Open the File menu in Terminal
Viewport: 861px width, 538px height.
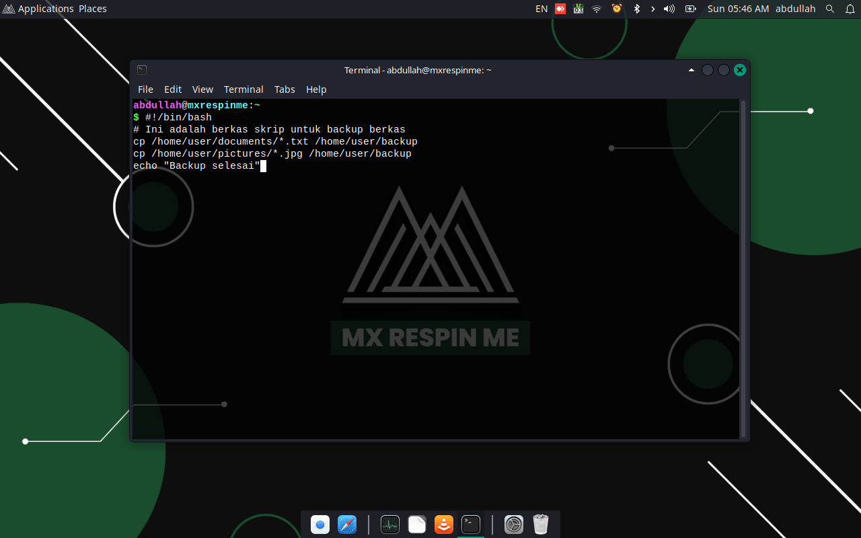(x=145, y=89)
